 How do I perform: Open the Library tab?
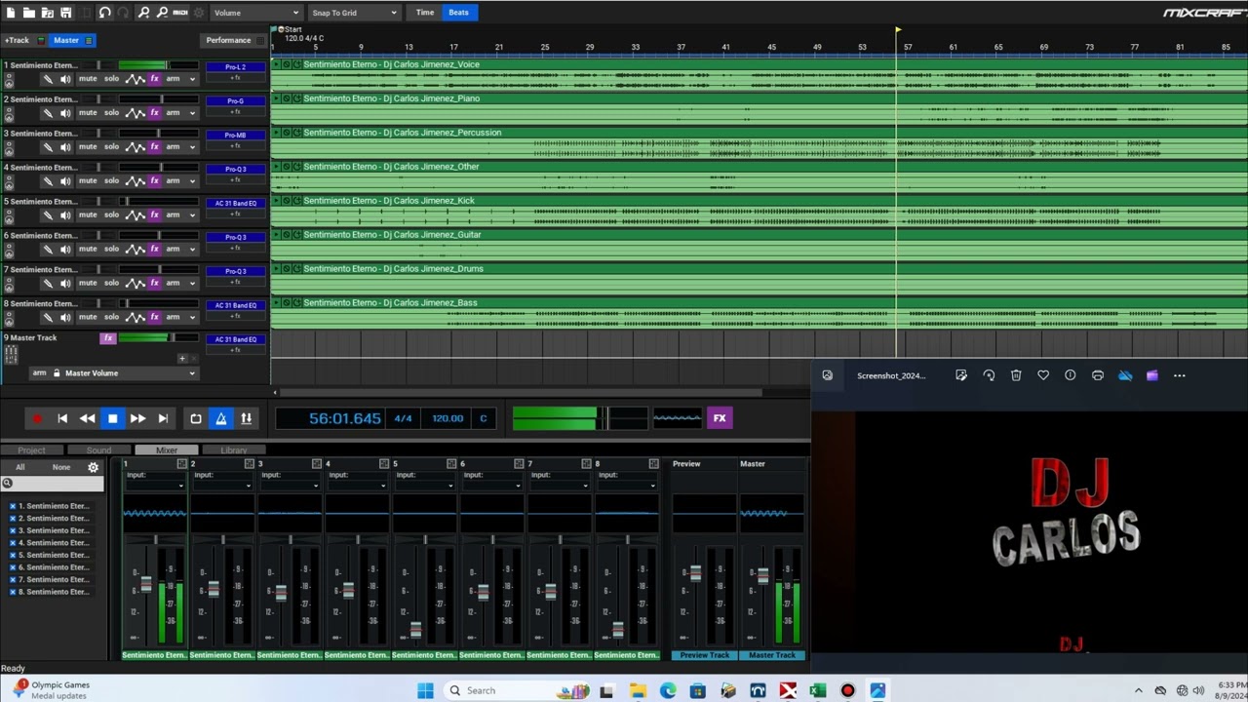tap(234, 450)
